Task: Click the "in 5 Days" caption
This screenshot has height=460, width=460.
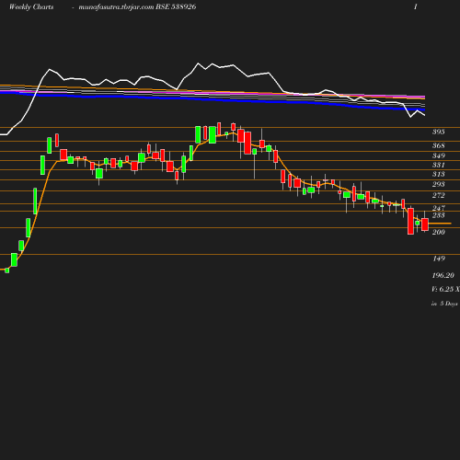Action: pos(444,304)
